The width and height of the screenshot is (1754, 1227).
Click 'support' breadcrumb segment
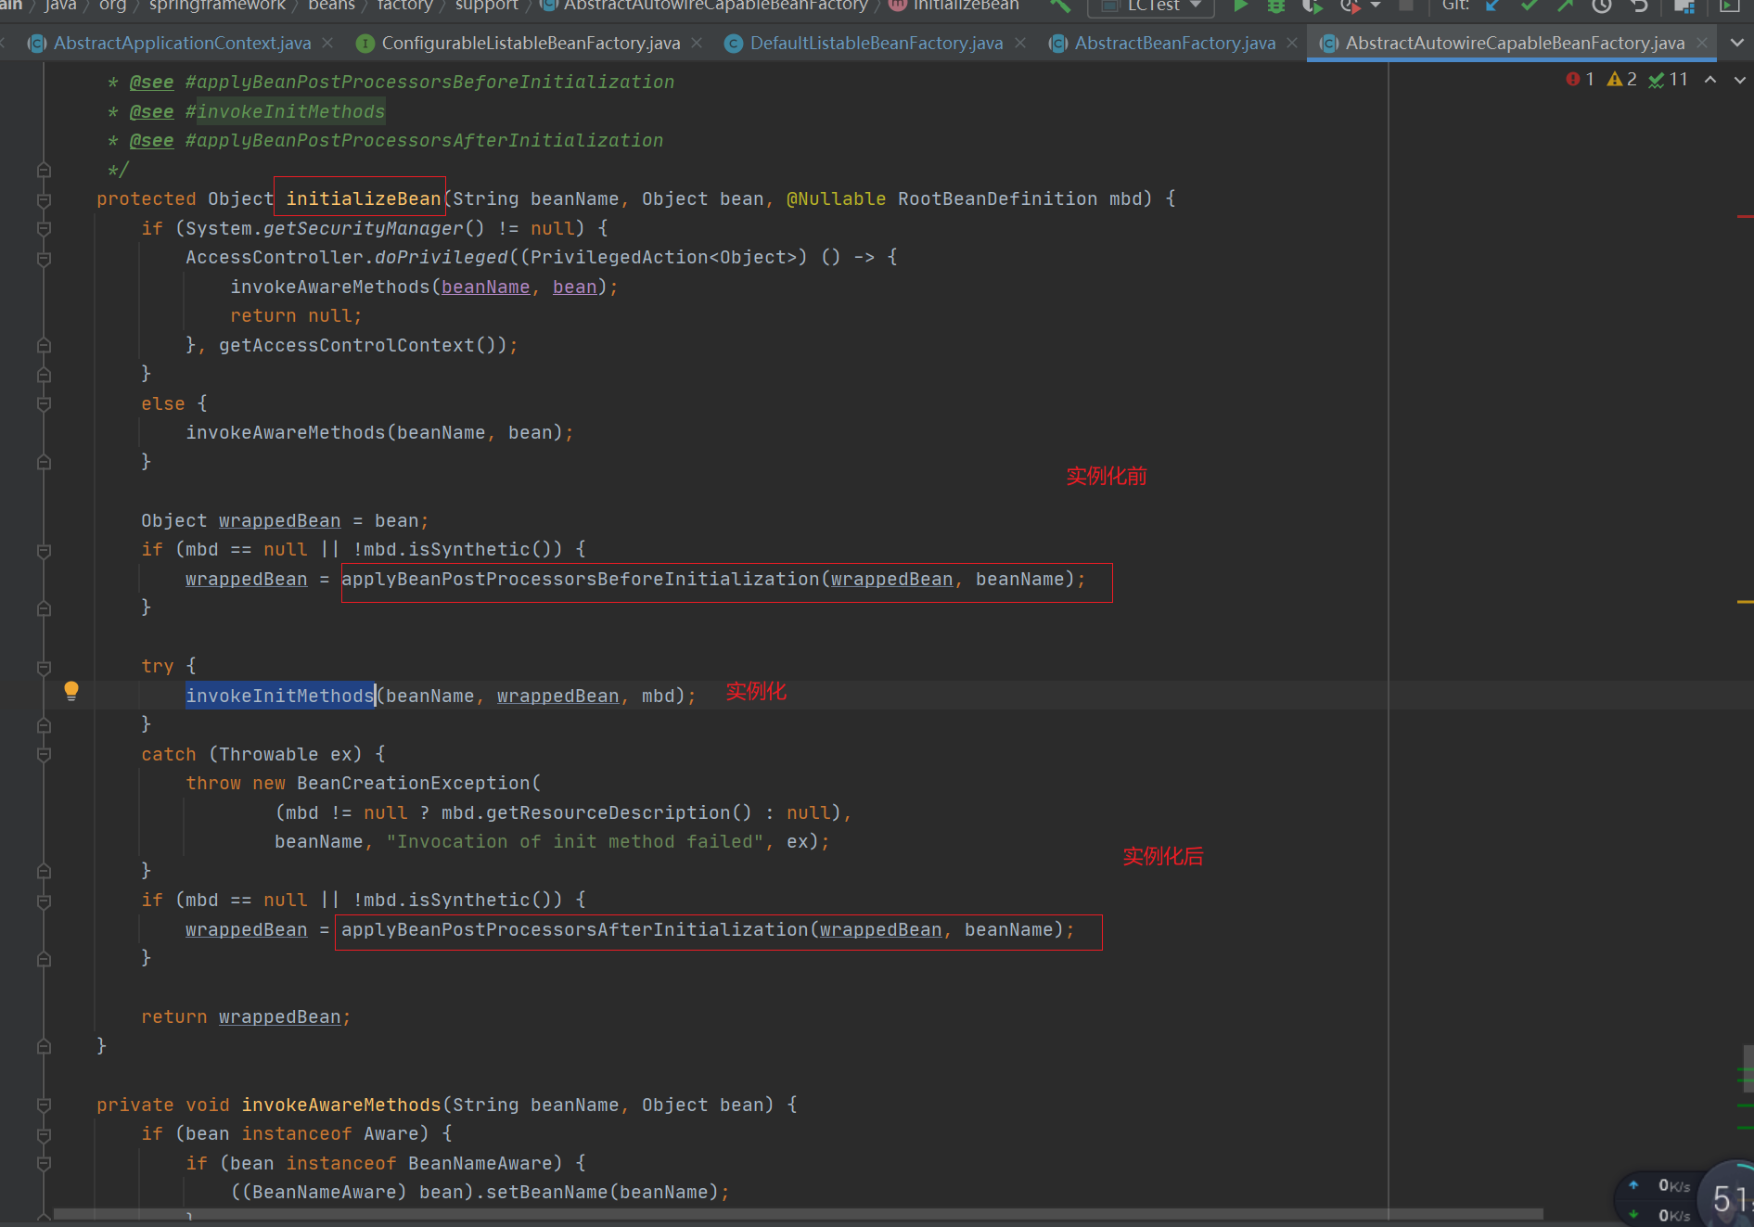[x=486, y=6]
